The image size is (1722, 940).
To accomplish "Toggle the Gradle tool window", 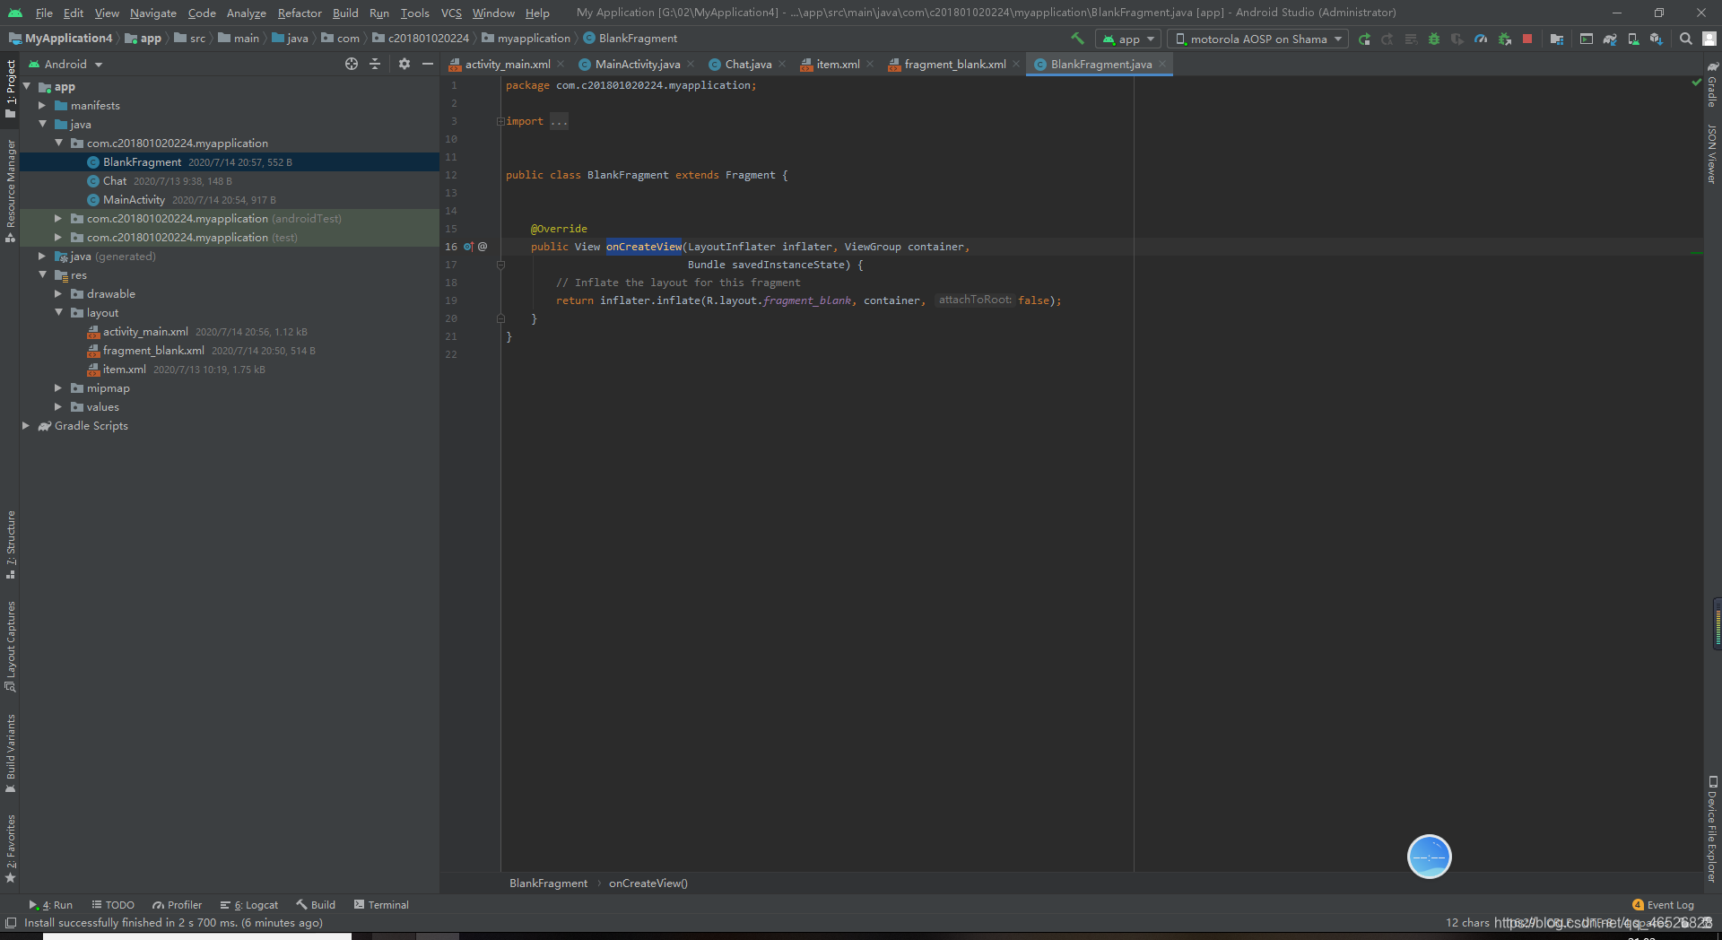I will coord(1712,84).
